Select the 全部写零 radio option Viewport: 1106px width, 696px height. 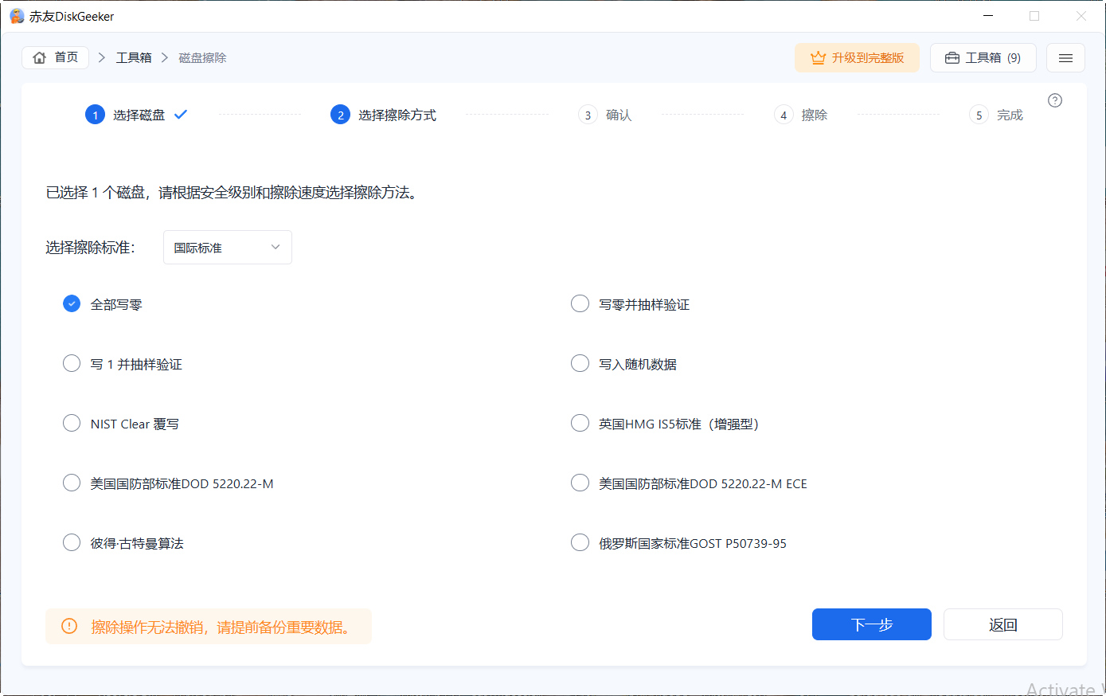point(72,304)
